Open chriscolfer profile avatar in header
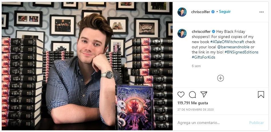 (182, 12)
